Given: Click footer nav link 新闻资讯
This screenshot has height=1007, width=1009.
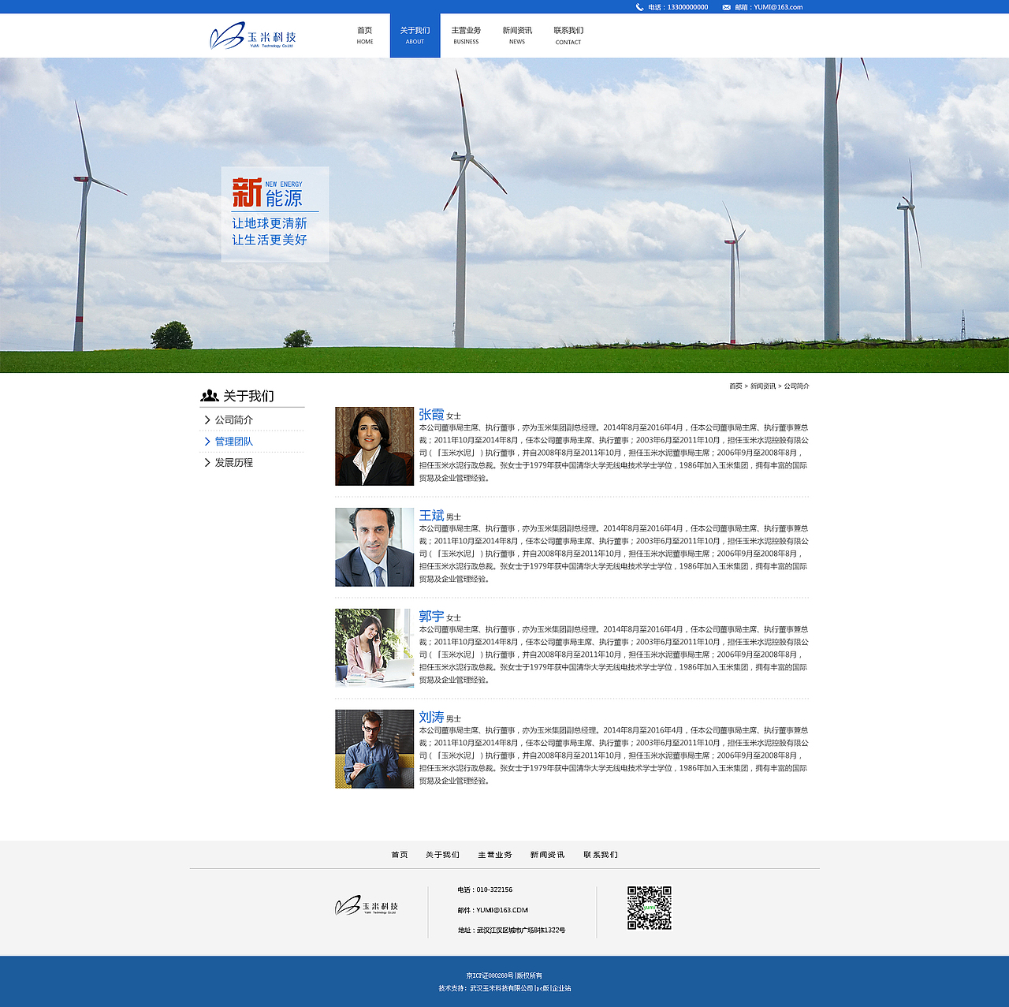Looking at the screenshot, I should tap(547, 855).
